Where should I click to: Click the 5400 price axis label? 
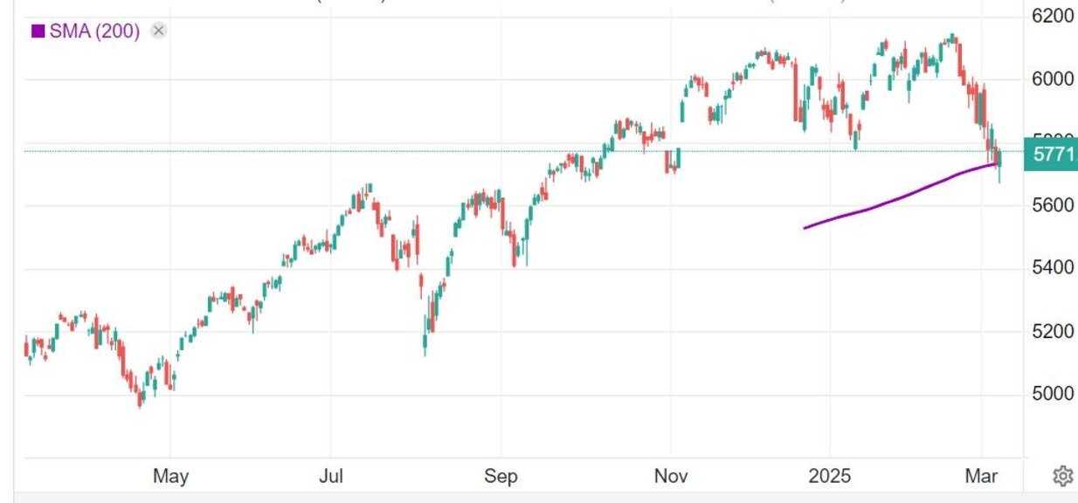pyautogui.click(x=1053, y=267)
